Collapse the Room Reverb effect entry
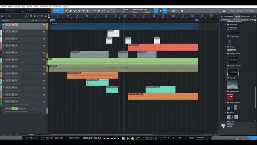The image size is (257, 145). pyautogui.click(x=226, y=102)
